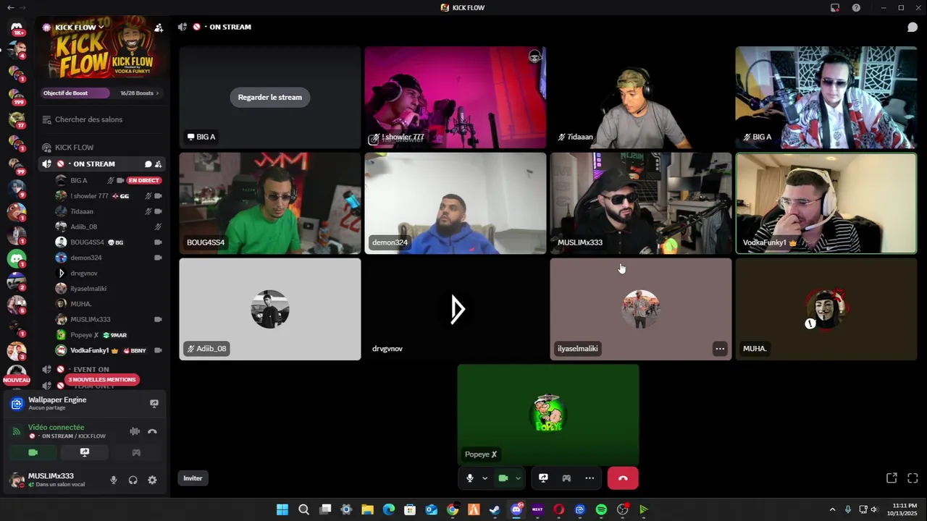This screenshot has height=521, width=927.
Task: Open camera device options arrow
Action: (518, 478)
